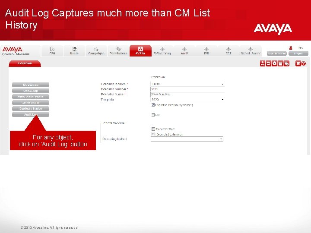311x233 pixels.
Task: Enable the Recorder Port checkbox
Action: [x=153, y=129]
